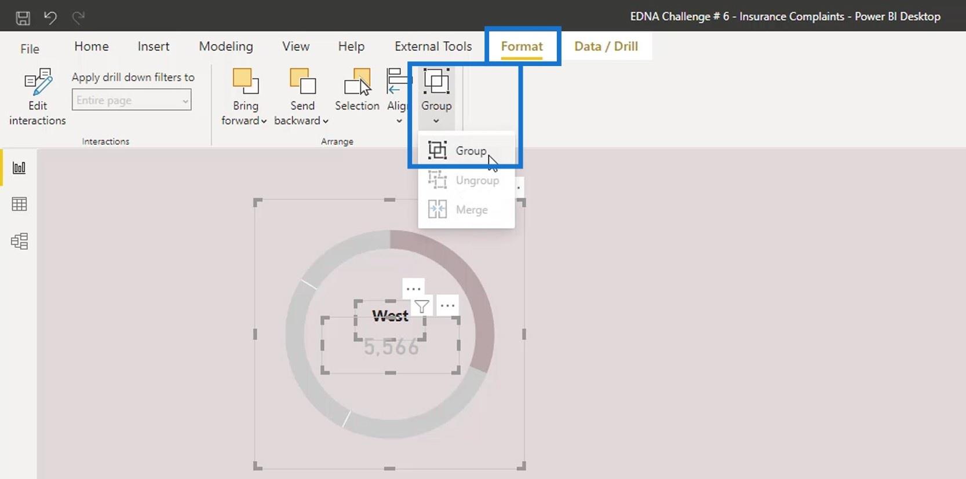
Task: Expand the Bring forward dropdown arrow
Action: pos(264,121)
